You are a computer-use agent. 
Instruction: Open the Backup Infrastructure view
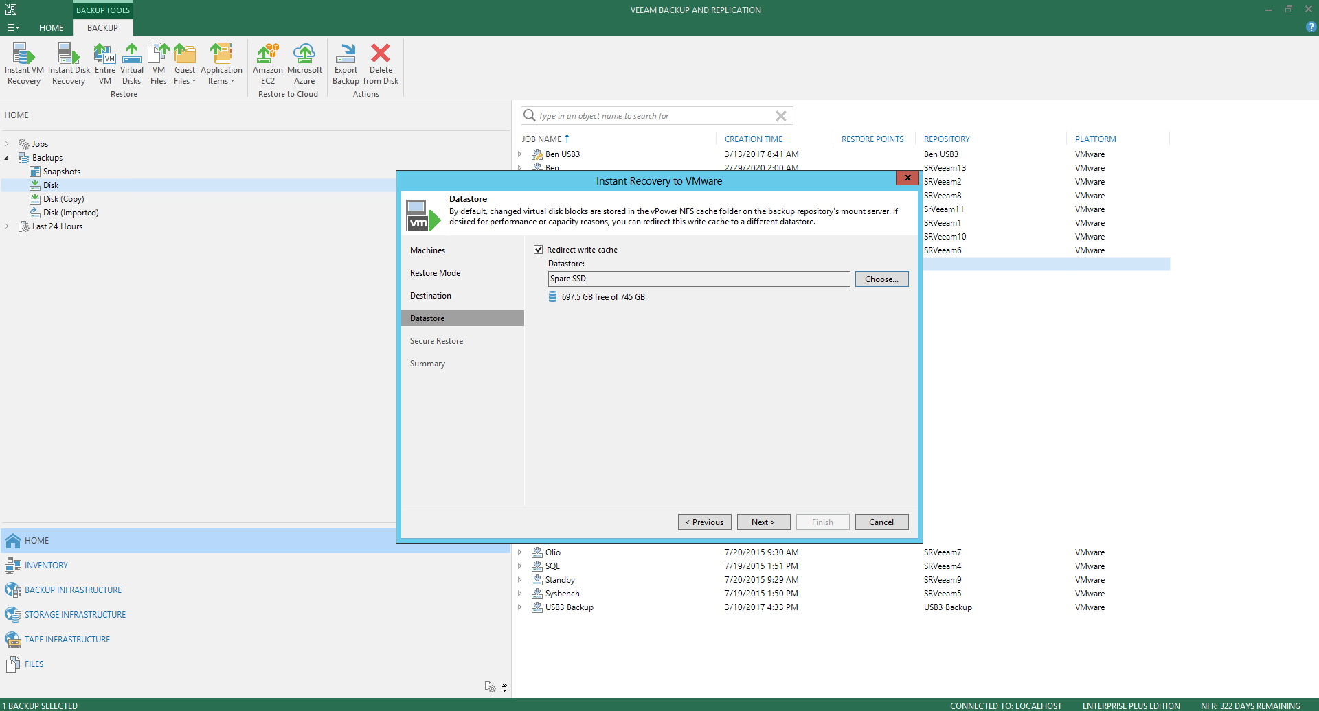click(73, 590)
